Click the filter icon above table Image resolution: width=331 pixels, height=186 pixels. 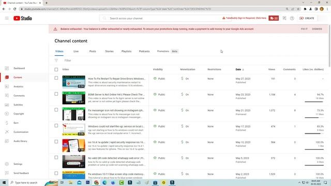coord(56,60)
